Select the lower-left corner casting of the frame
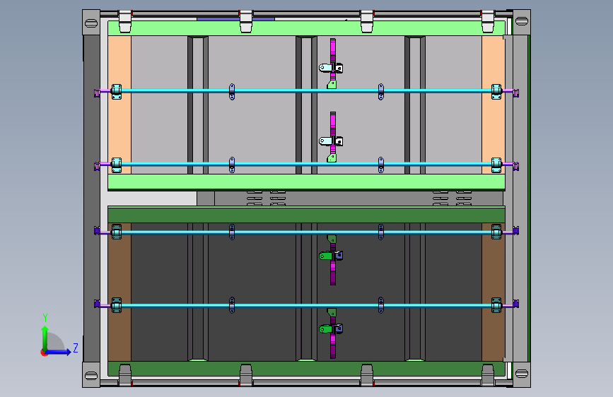 click(91, 374)
